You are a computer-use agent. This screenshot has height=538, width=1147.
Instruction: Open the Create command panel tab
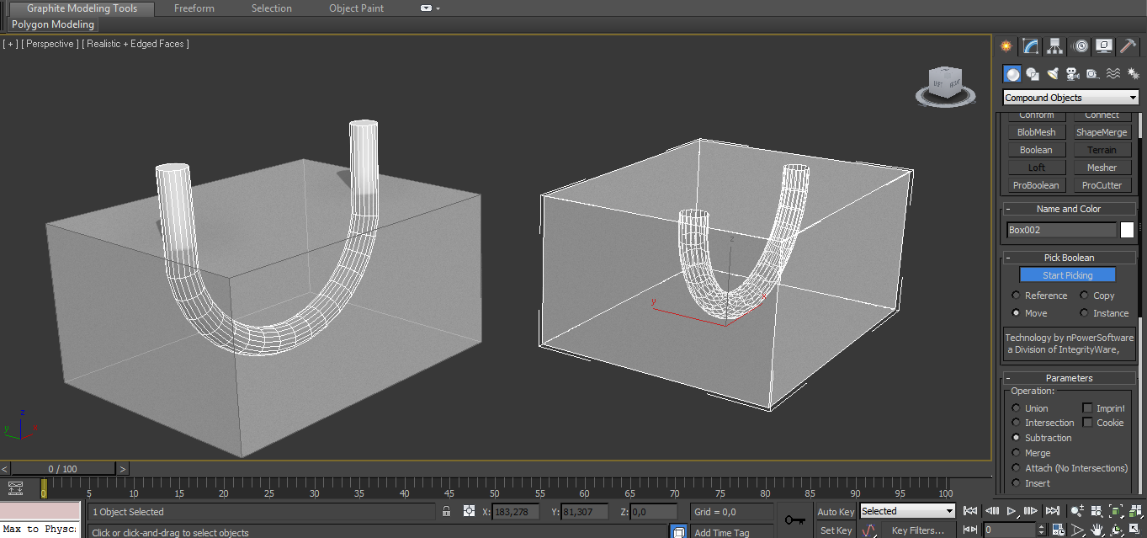(1006, 46)
